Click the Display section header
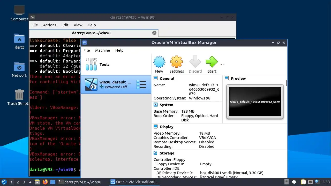Viewport: 331px width, 186px height. [x=167, y=127]
